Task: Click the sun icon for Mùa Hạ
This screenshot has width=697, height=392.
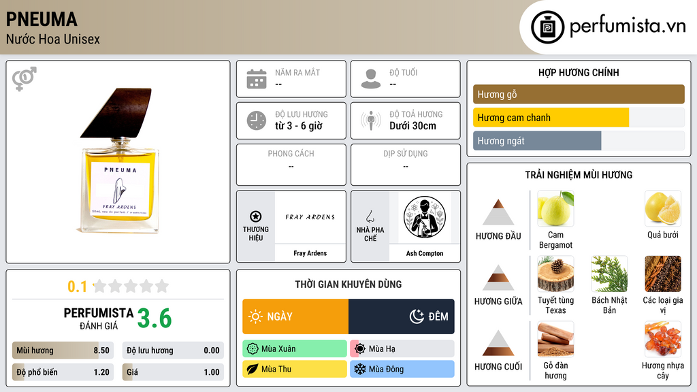Action: (x=360, y=349)
